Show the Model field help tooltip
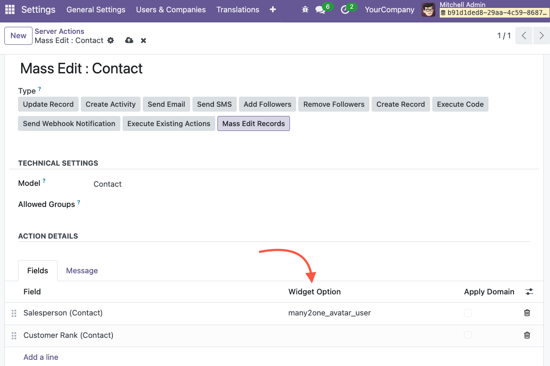This screenshot has width=550, height=366. coord(44,181)
